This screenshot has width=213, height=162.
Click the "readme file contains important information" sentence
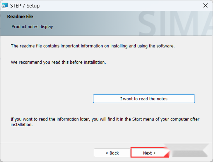click(92, 46)
